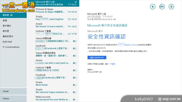Image resolution: width=182 pixels, height=102 pixels.
Task: Open the 草稿 drafts folder
Action: coord(13,20)
